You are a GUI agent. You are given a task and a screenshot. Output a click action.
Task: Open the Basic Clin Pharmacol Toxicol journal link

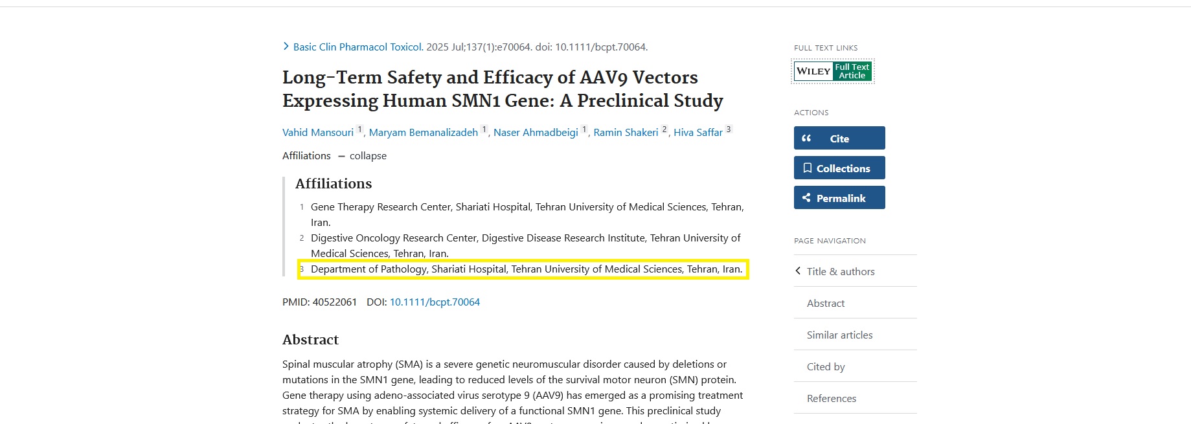coord(357,47)
